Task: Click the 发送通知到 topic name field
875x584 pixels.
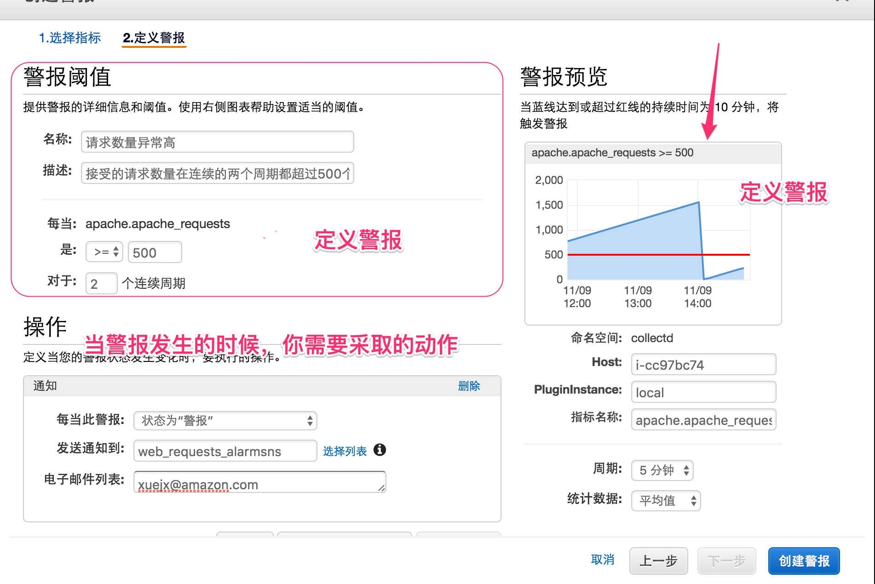Action: [x=225, y=451]
